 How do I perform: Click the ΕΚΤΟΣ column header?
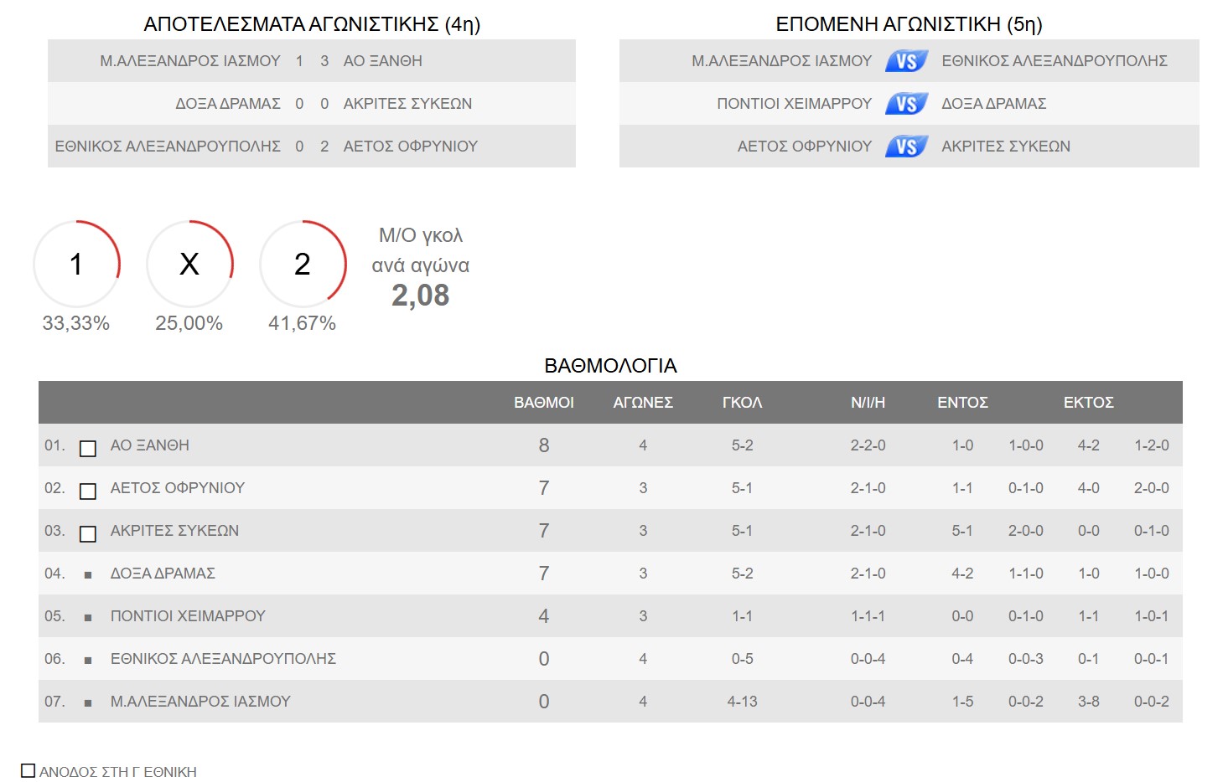[1088, 403]
